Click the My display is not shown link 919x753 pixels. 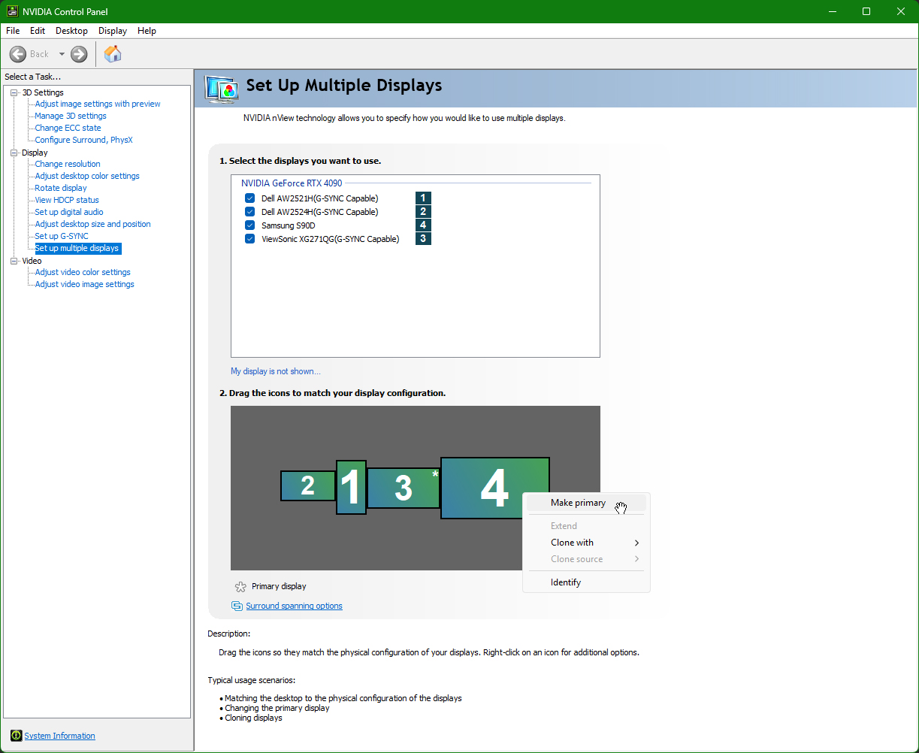[276, 371]
